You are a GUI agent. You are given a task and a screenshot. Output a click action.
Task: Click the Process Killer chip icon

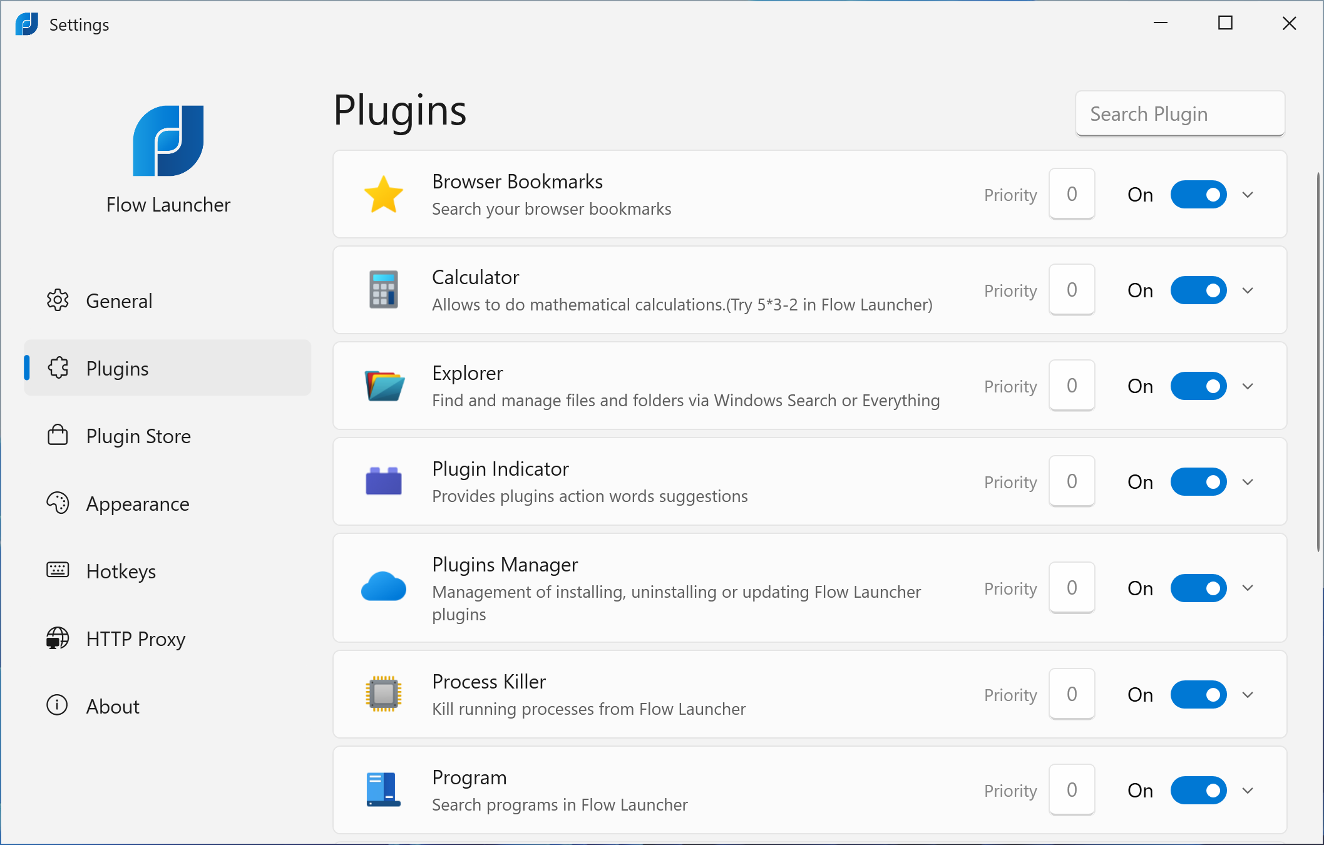click(x=383, y=694)
